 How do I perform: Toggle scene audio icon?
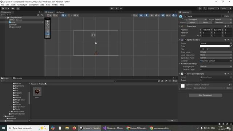click(x=151, y=15)
